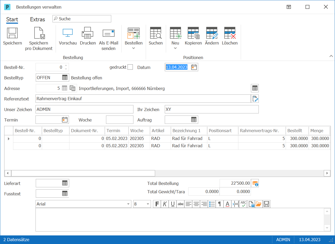Screen dimensions: 335x244
Task: Expand the Bestellen dropdown arrow
Action: coord(133,48)
